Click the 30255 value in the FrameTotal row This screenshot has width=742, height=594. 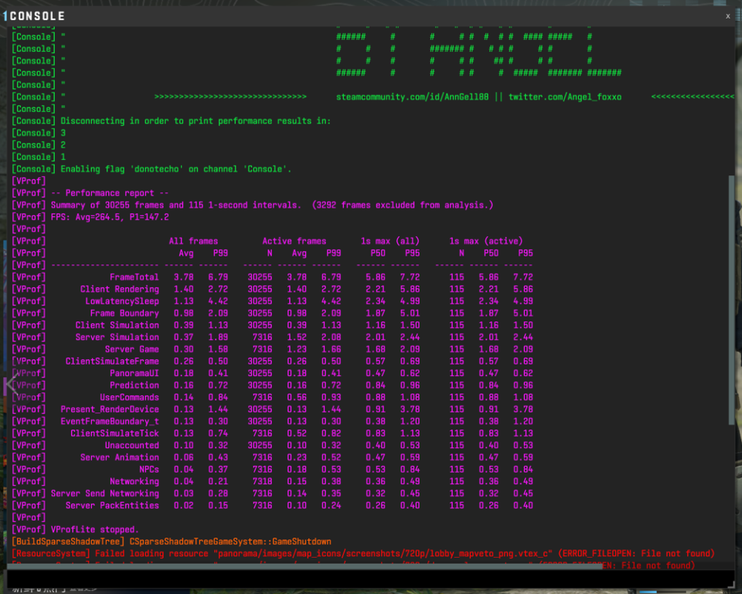point(260,277)
